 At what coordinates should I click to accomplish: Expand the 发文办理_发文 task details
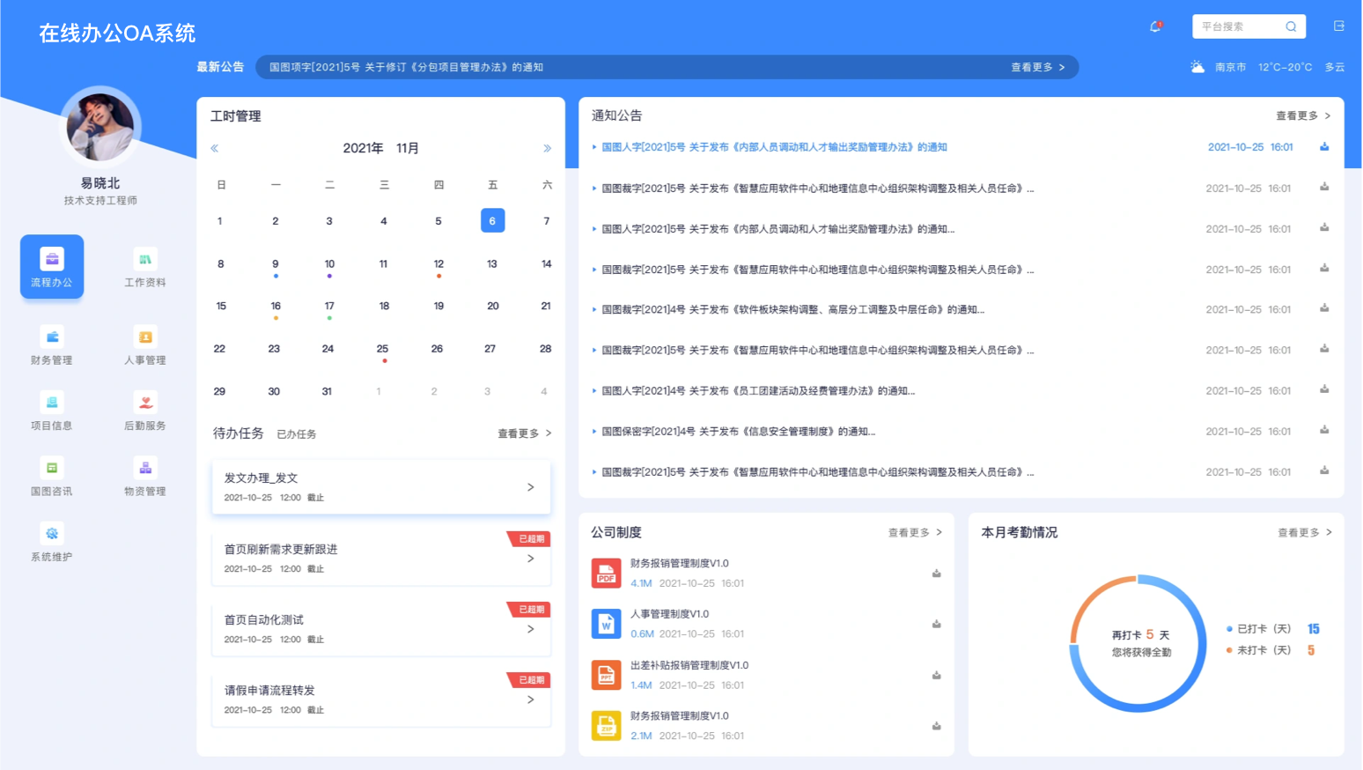530,486
